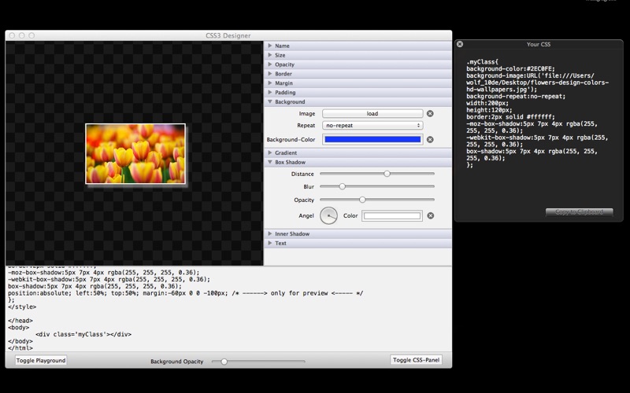The height and width of the screenshot is (393, 630).
Task: Clear the Background-Color with its X icon
Action: tap(430, 140)
